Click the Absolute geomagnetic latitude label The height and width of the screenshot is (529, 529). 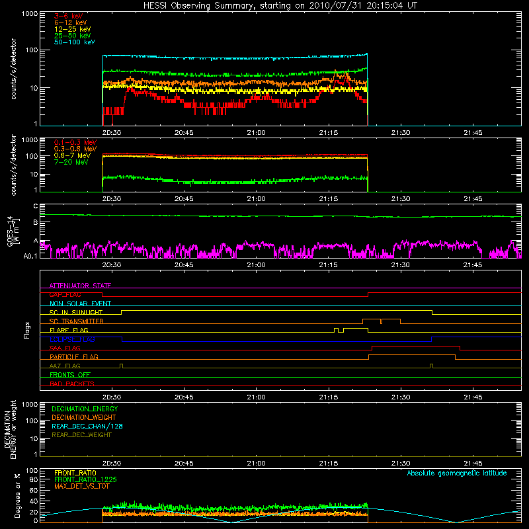tap(457, 473)
